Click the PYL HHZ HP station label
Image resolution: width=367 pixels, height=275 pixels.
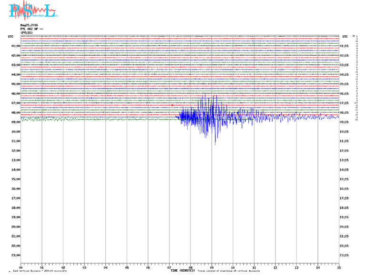coord(31,29)
